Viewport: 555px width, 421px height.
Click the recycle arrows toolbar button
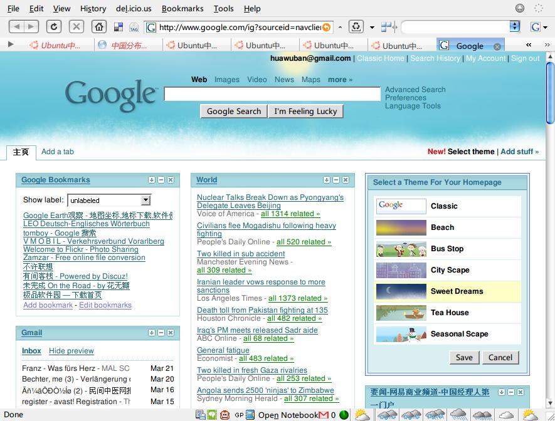tap(356, 27)
